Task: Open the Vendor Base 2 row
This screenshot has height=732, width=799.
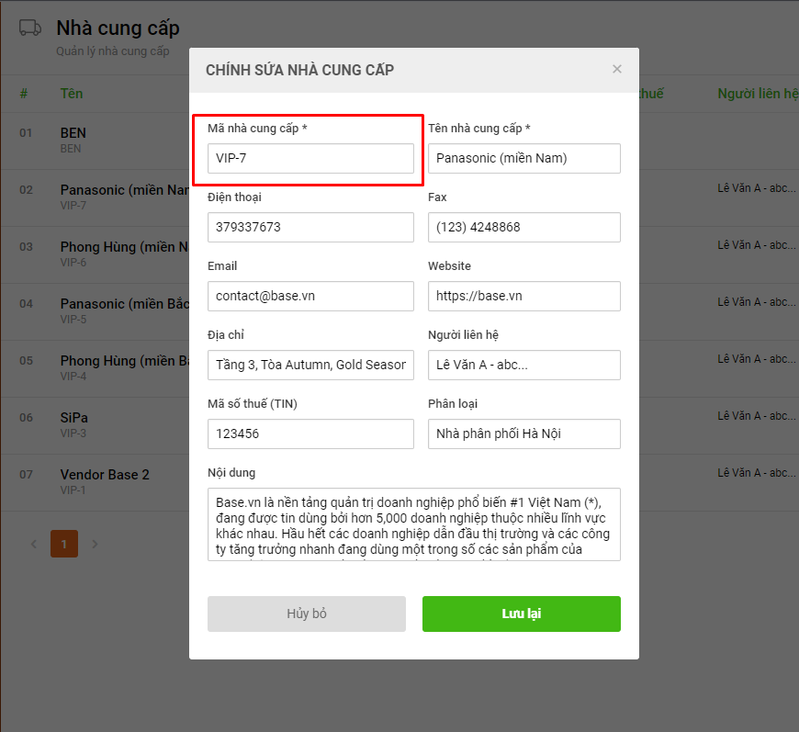Action: (95, 482)
